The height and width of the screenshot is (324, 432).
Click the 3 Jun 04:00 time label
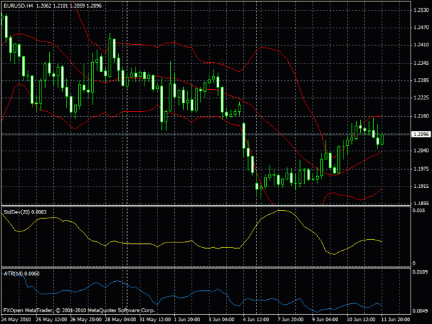221,320
